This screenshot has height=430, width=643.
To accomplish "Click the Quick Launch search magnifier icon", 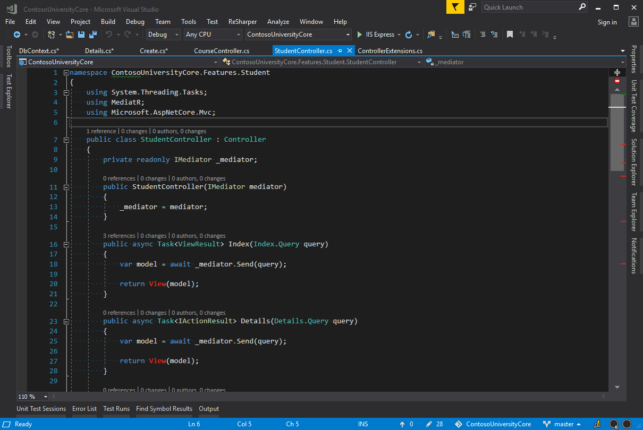I will click(x=582, y=7).
